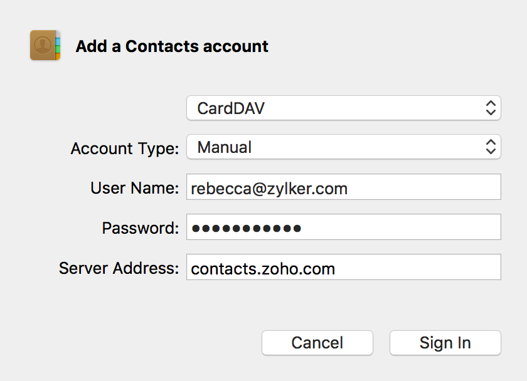The image size is (527, 381).
Task: Click the User Name label
Action: (134, 188)
